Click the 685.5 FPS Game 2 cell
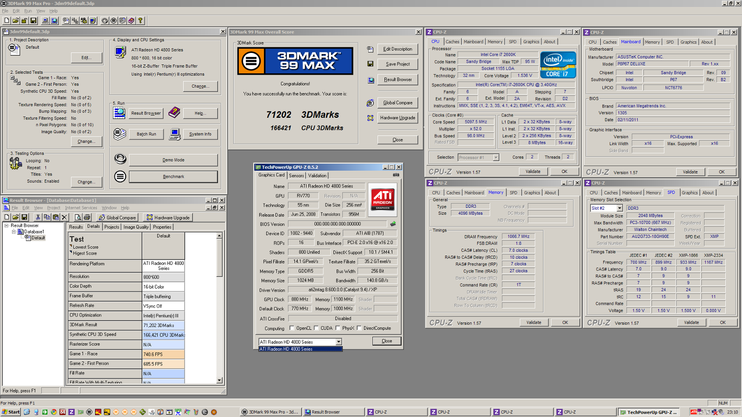742x417 pixels. coord(163,364)
